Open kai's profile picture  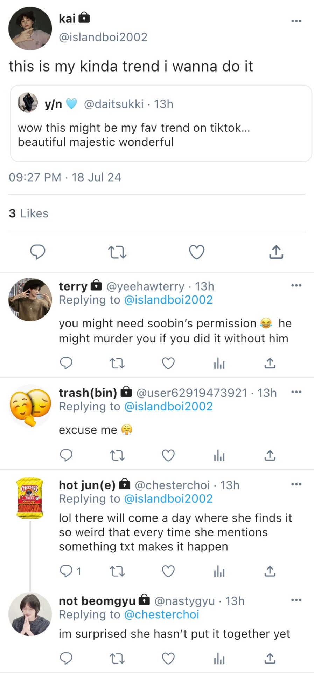click(30, 28)
